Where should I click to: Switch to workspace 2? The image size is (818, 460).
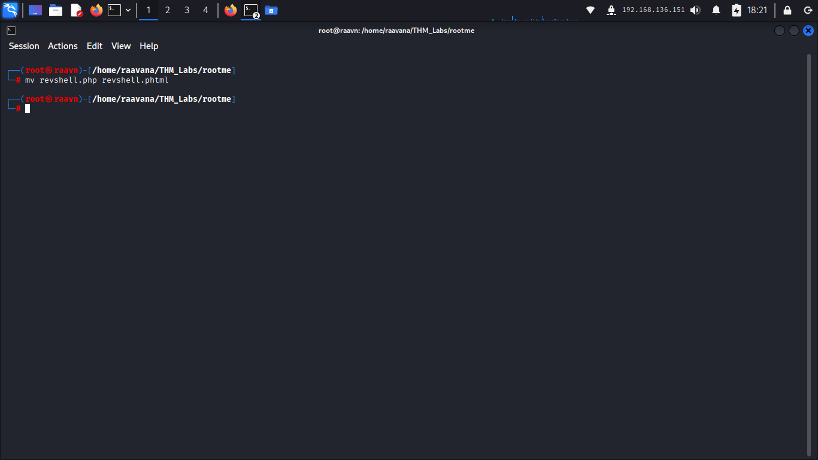coord(167,10)
